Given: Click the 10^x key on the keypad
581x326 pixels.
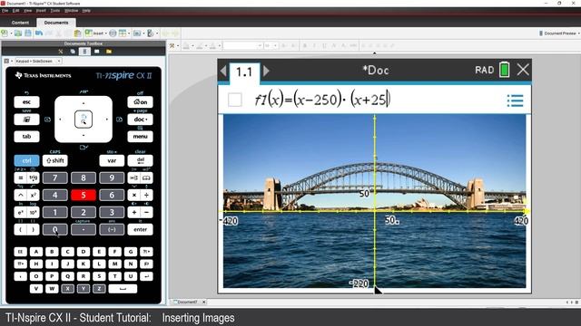Looking at the screenshot, I should [x=34, y=212].
